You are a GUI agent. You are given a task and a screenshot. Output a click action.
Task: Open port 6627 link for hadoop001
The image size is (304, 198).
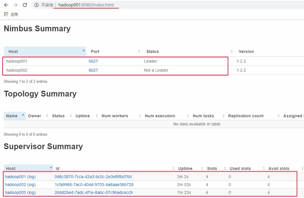(x=93, y=61)
